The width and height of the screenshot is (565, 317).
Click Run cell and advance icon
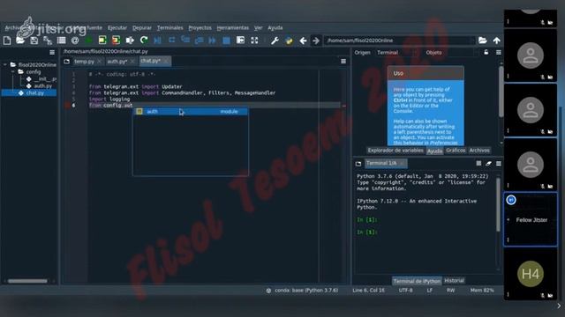(x=116, y=41)
